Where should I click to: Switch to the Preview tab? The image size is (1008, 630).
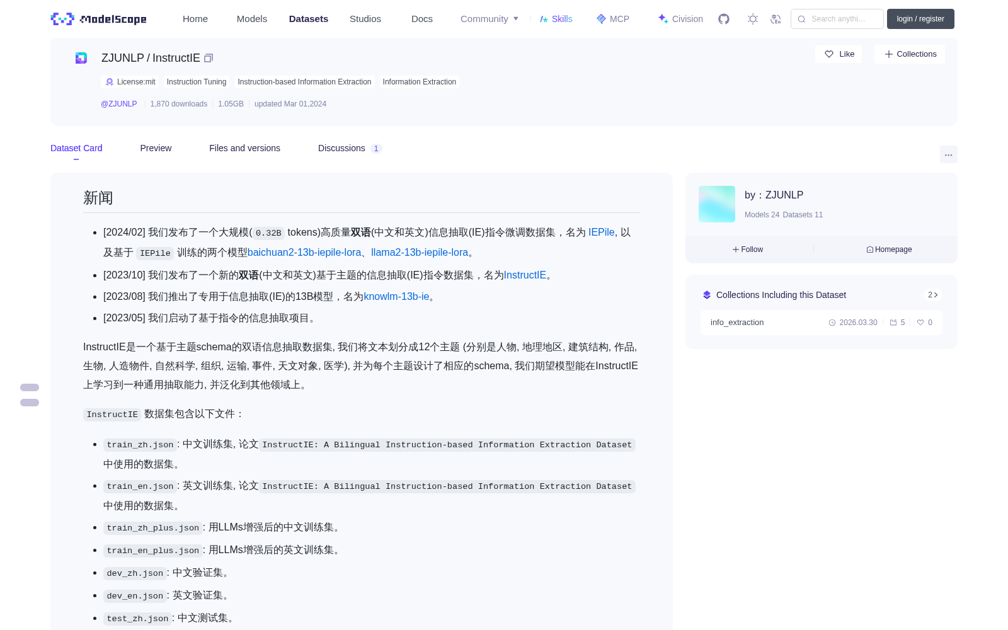point(156,148)
